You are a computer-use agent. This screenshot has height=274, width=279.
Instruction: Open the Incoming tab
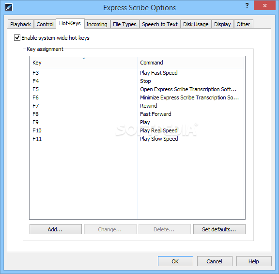coord(97,24)
